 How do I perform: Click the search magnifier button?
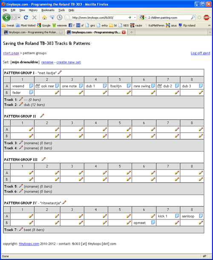coord(193,18)
